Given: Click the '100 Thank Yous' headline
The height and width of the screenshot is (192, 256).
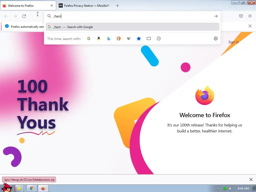Looking at the screenshot, I should (43, 104).
